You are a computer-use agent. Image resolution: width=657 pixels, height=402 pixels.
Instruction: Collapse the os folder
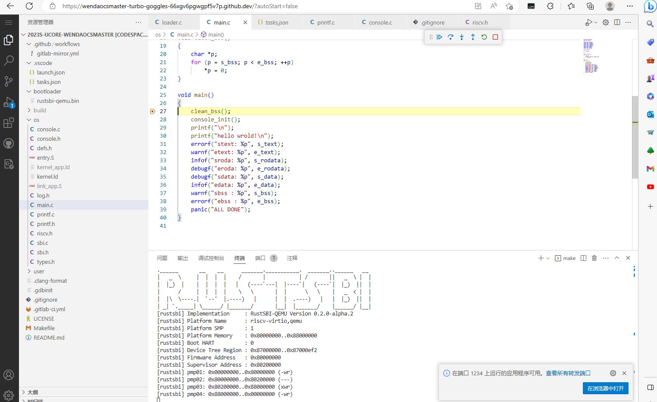pos(29,120)
